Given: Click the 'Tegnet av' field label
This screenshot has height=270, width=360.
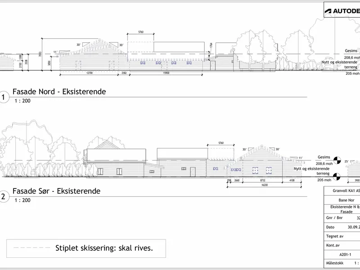Looking at the screenshot, I should 335,236.
